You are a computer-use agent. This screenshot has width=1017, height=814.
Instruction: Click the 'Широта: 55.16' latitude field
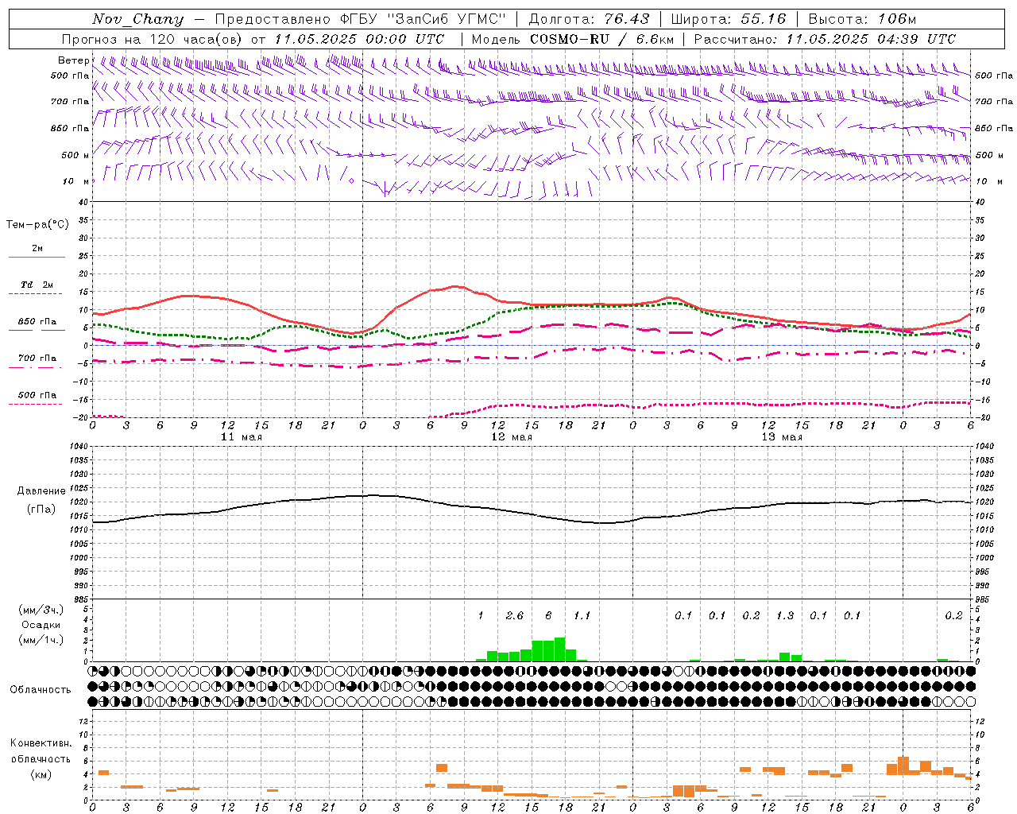[x=729, y=19]
